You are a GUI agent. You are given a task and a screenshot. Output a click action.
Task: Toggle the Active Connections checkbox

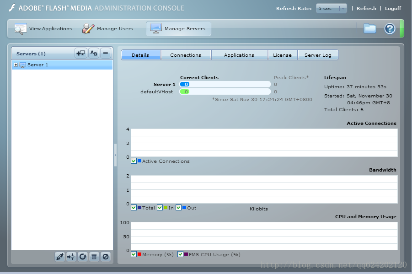134,161
